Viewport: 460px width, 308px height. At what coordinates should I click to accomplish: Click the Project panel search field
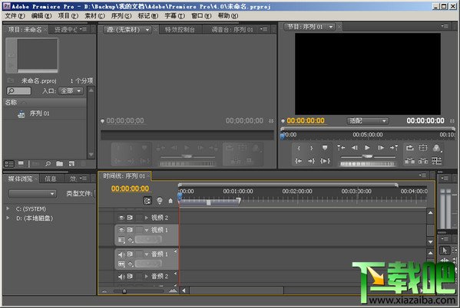pos(18,91)
